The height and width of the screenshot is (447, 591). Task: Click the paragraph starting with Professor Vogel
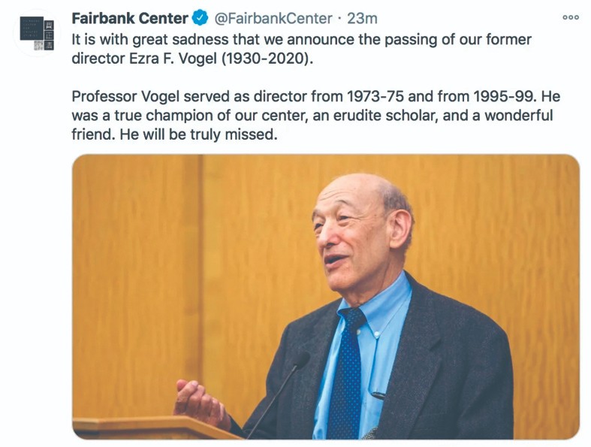click(316, 115)
